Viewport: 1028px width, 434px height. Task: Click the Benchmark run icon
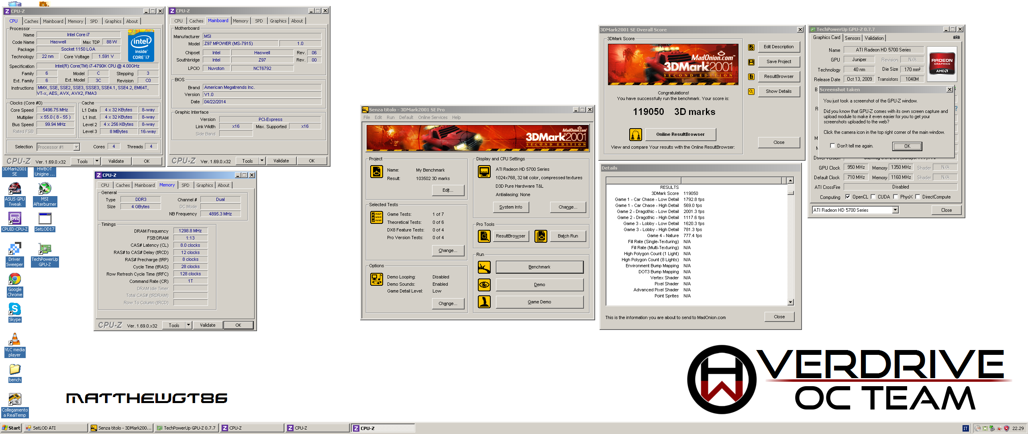(x=484, y=267)
